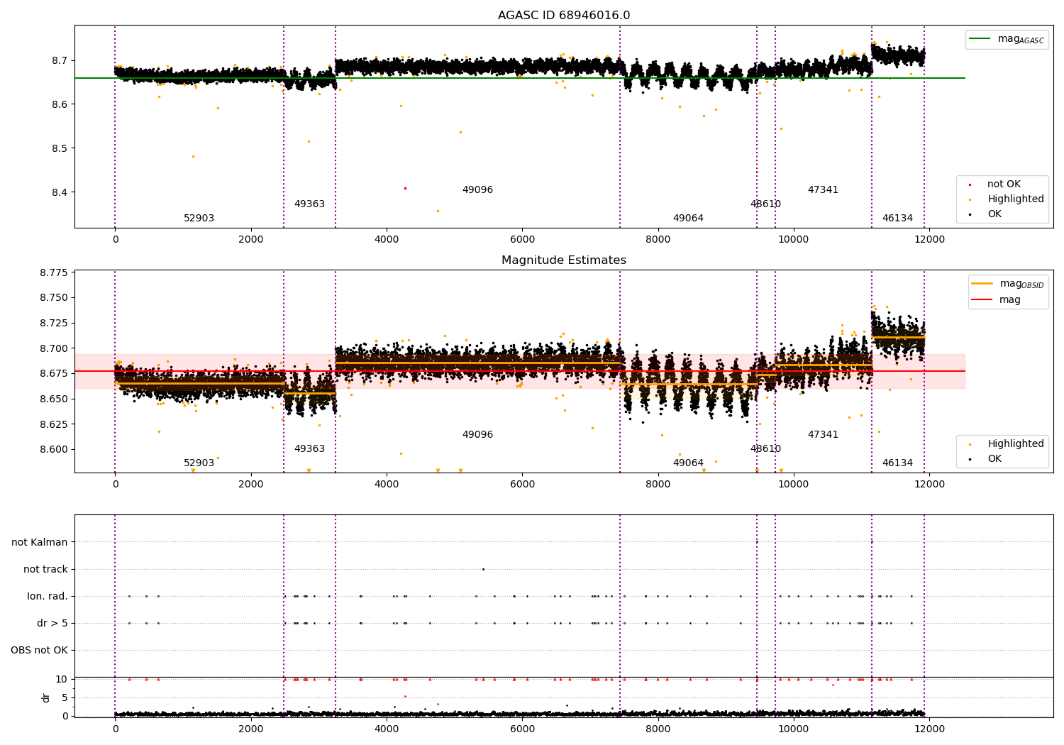Viewport: 1064px width, 745px height.
Task: Click obsid label 49096 in AGASC ID plot
Action: click(x=477, y=190)
